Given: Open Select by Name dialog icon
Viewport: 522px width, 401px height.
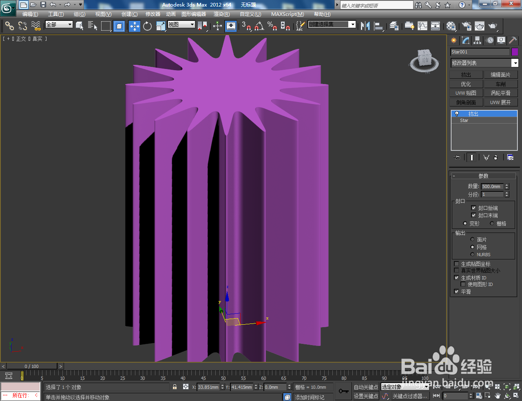Looking at the screenshot, I should tap(93, 26).
